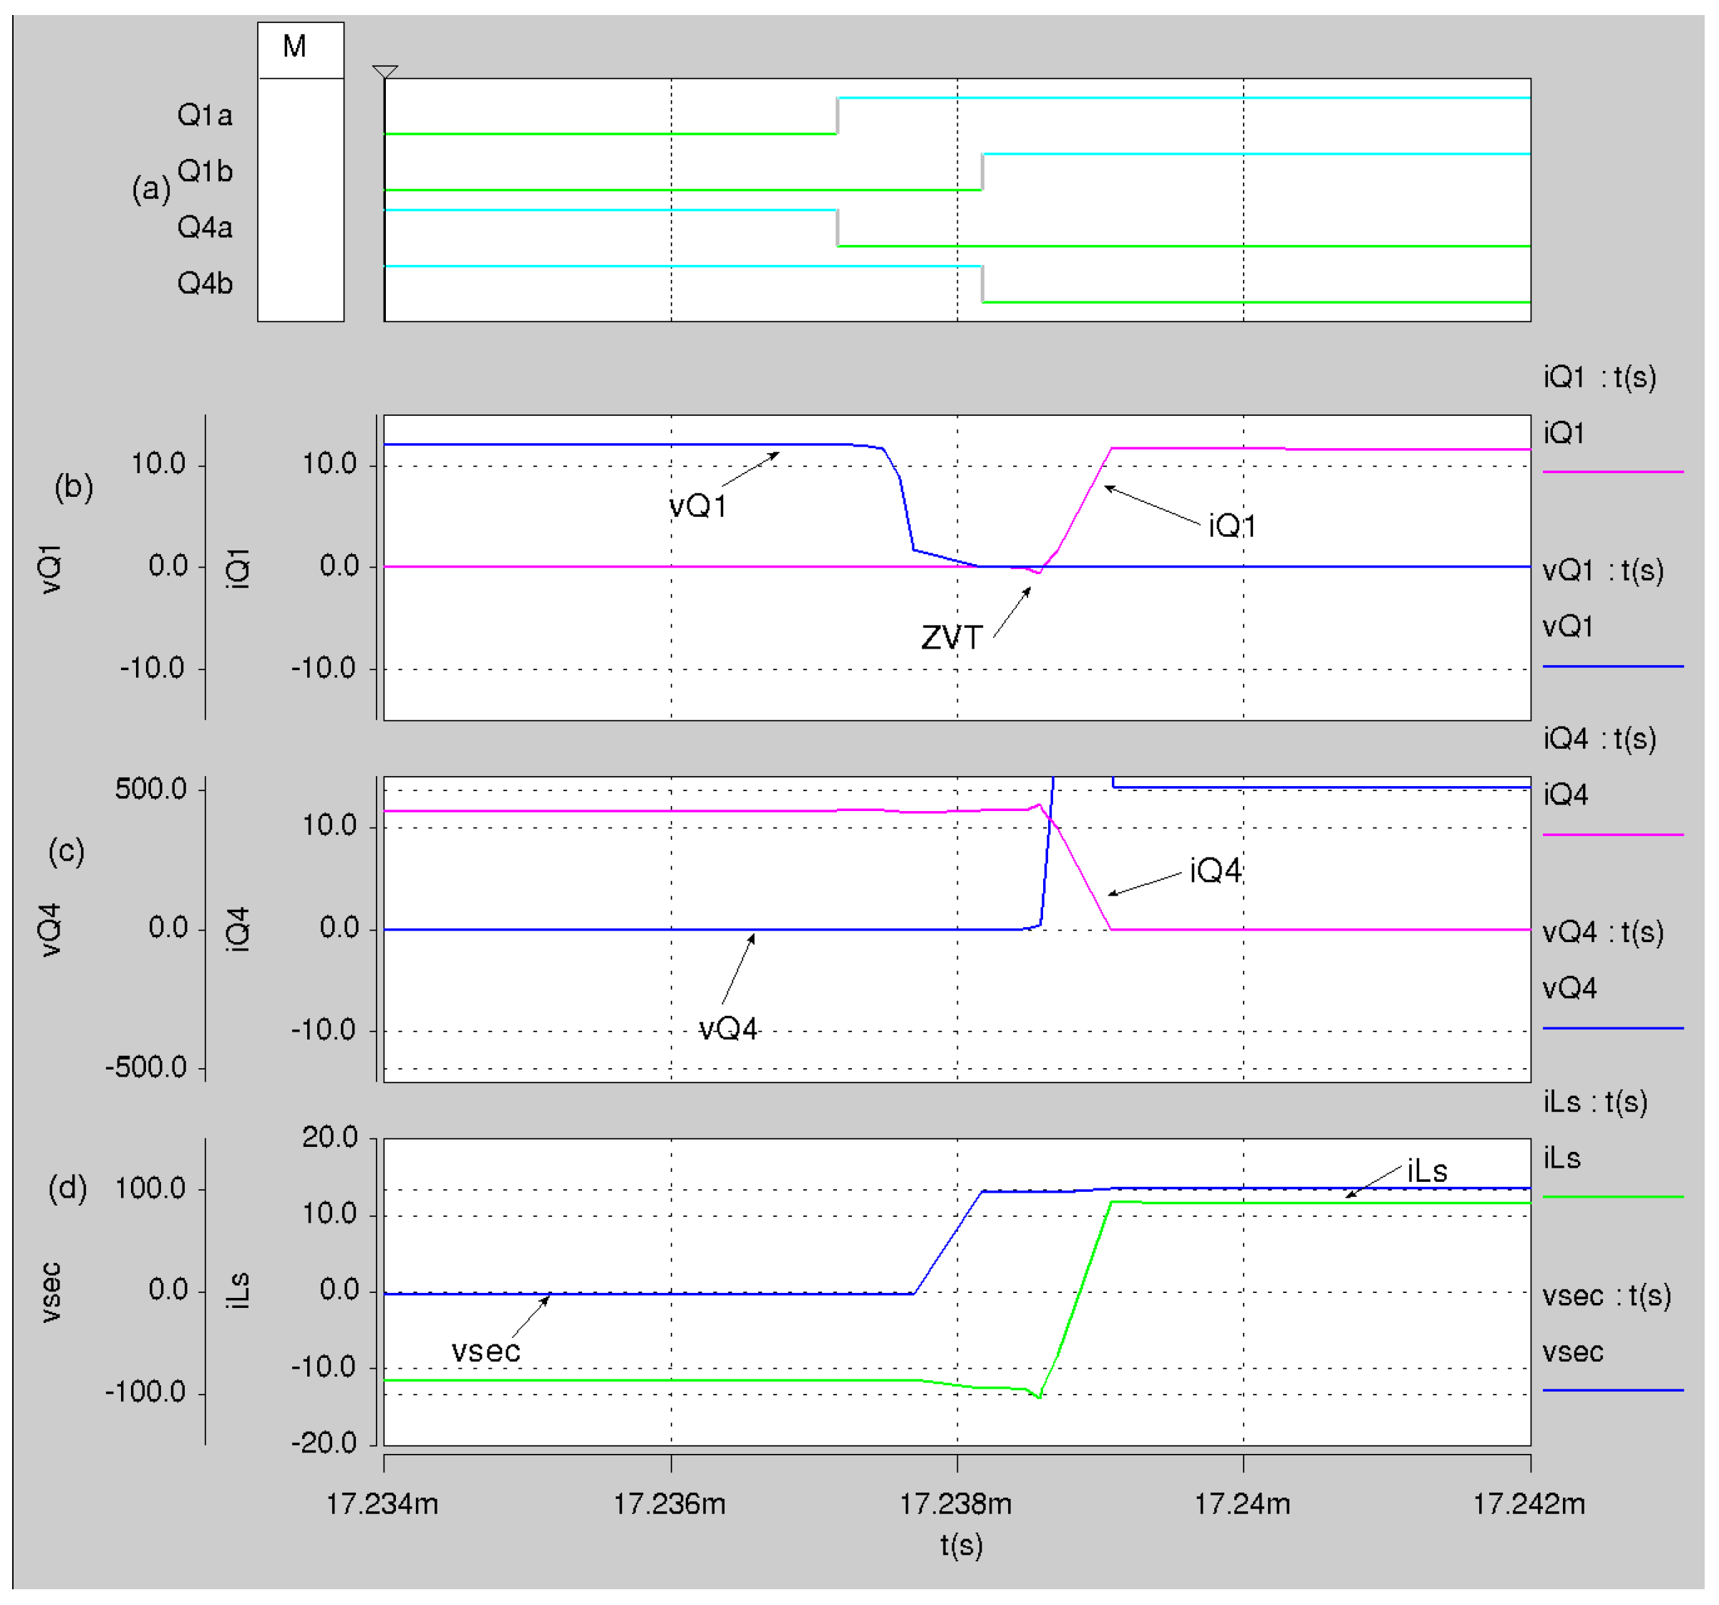This screenshot has width=1719, height=1605.
Task: Select the ZVT annotation text
Action: tap(951, 638)
